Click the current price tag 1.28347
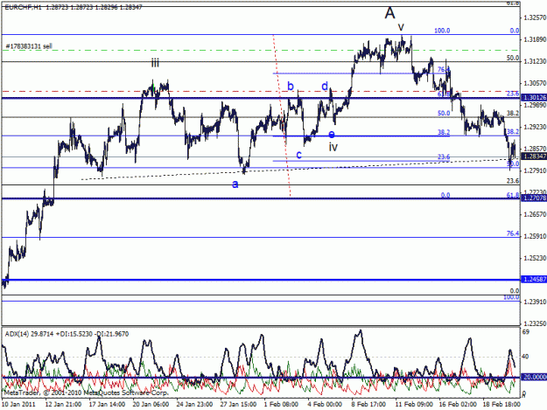The height and width of the screenshot is (410, 547). click(x=534, y=156)
